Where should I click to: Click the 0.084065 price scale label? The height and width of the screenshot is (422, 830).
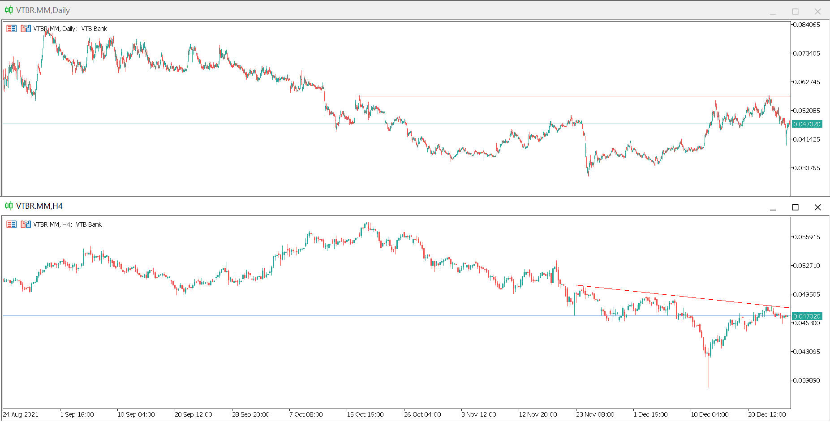(807, 25)
